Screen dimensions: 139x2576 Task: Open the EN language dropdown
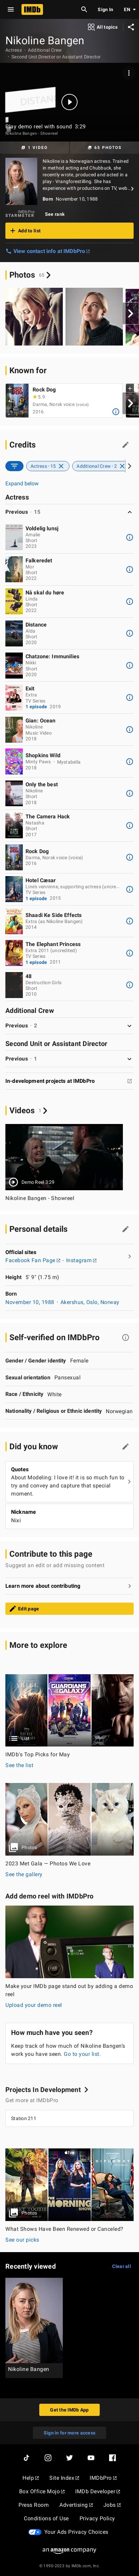pos(128,9)
